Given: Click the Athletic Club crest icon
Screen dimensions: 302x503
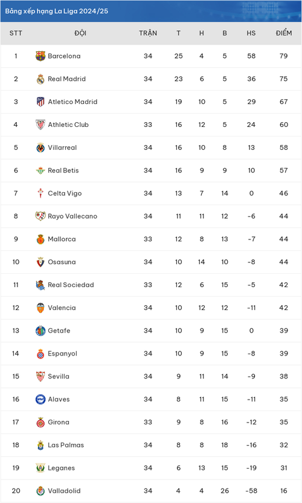Looking at the screenshot, I should point(40,125).
